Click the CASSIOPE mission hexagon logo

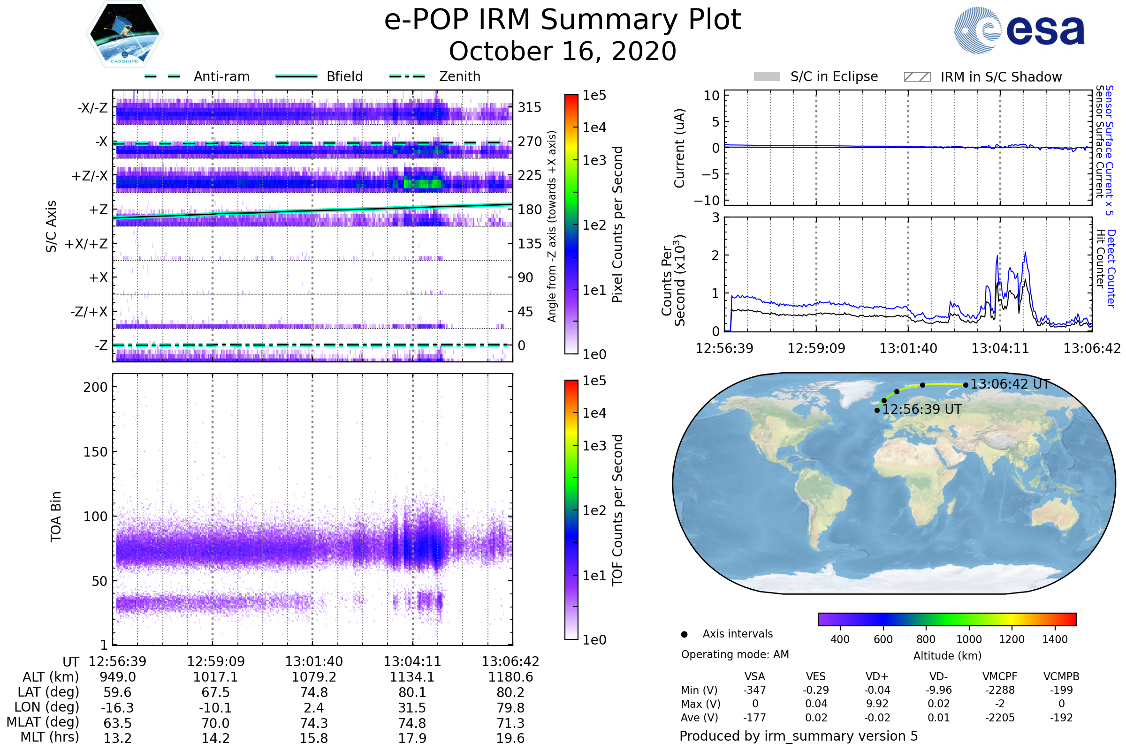click(124, 34)
